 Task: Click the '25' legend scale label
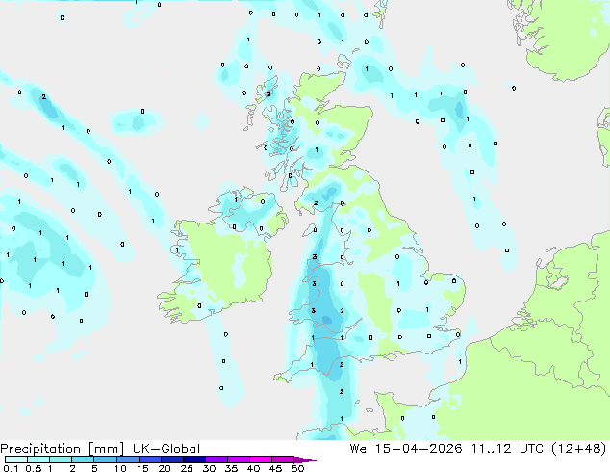(187, 468)
